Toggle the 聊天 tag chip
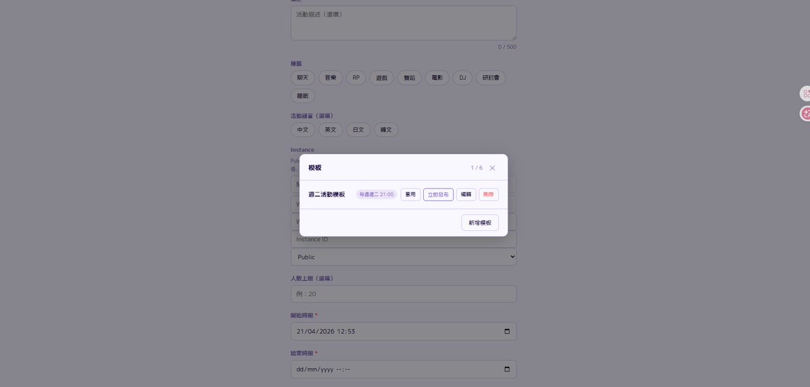This screenshot has height=387, width=810. coord(303,78)
